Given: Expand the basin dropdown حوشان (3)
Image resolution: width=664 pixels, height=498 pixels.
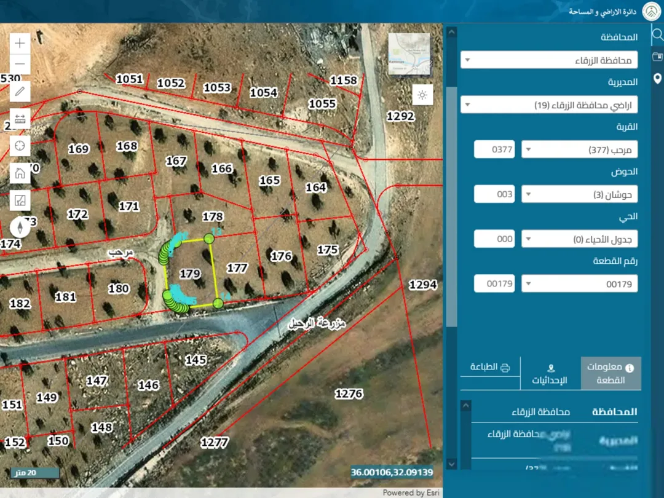Looking at the screenshot, I should coord(579,194).
